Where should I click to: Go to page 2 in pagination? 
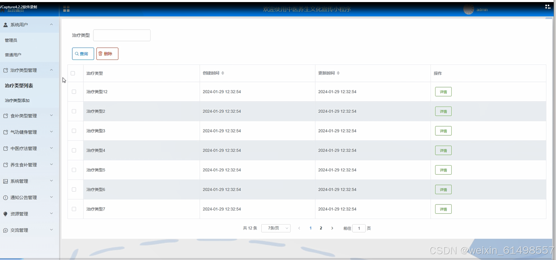pos(321,228)
